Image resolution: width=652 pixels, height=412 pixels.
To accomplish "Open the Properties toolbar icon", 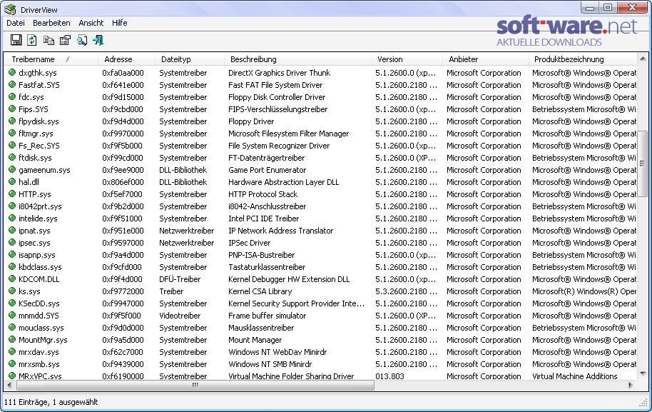I will 66,40.
